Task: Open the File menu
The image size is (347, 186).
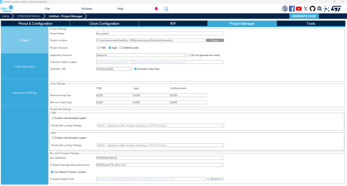Action: (47, 9)
